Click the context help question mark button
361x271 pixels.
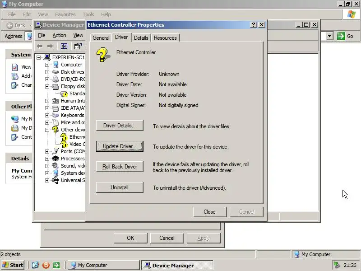point(253,25)
